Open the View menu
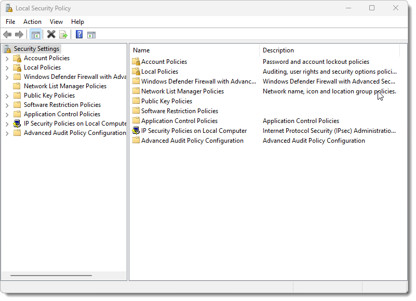The width and height of the screenshot is (416, 301). click(x=56, y=22)
